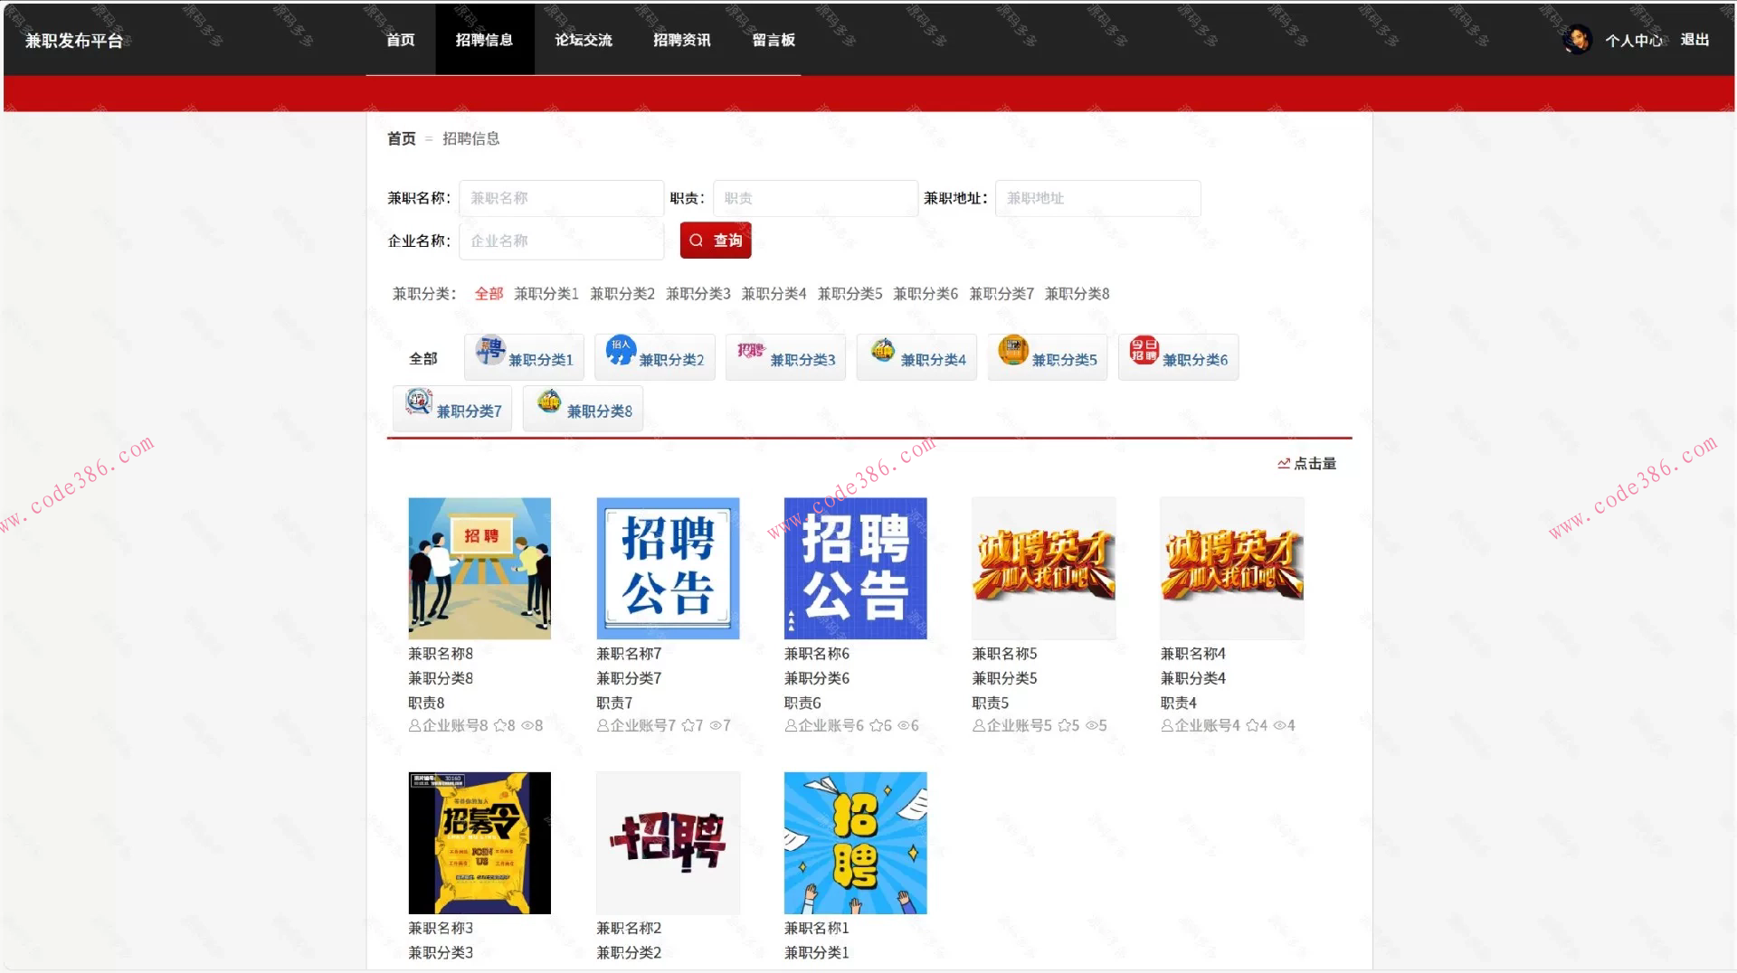Open the 首页 breadcrumb link

(x=403, y=138)
